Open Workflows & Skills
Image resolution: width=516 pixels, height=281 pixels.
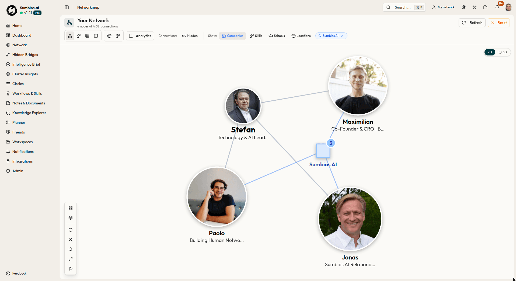pos(27,93)
